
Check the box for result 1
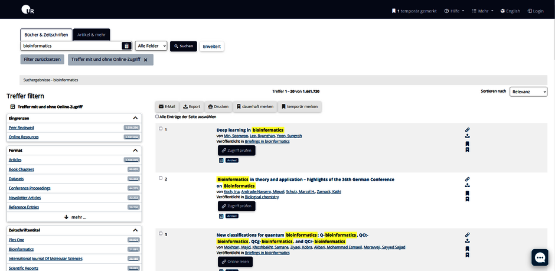161,129
